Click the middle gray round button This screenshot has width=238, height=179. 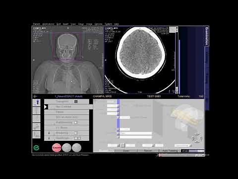tap(66, 148)
